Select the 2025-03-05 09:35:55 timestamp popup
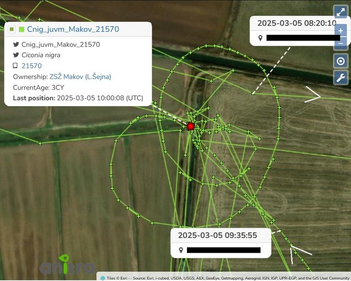 (x=218, y=235)
